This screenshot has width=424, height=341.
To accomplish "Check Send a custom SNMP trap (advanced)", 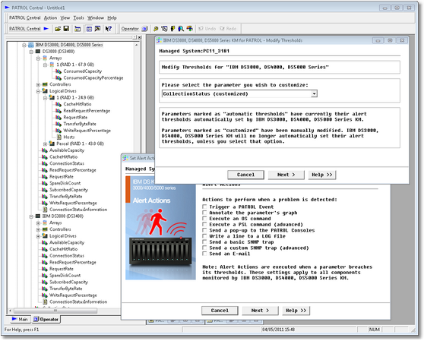I will click(x=204, y=248).
